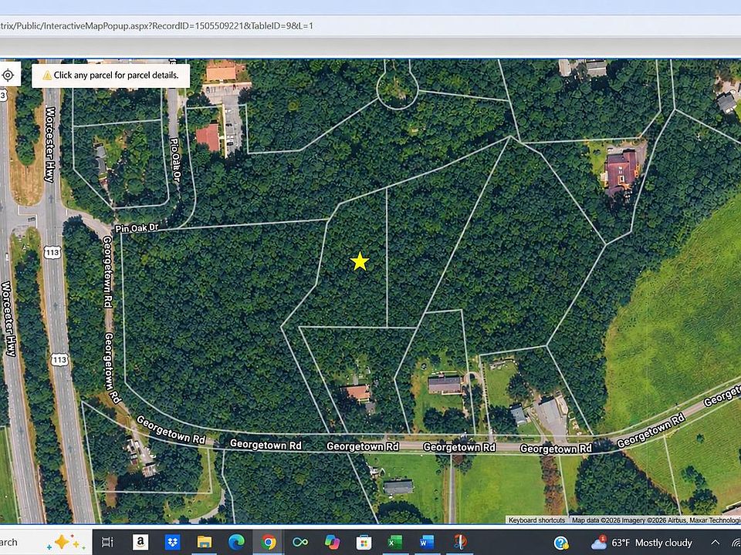Click the Google Chrome taskbar icon
This screenshot has height=555, width=741.
[x=268, y=542]
